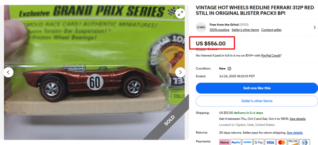Expand the product image to full screen
The image size is (318, 145).
click(x=180, y=14)
